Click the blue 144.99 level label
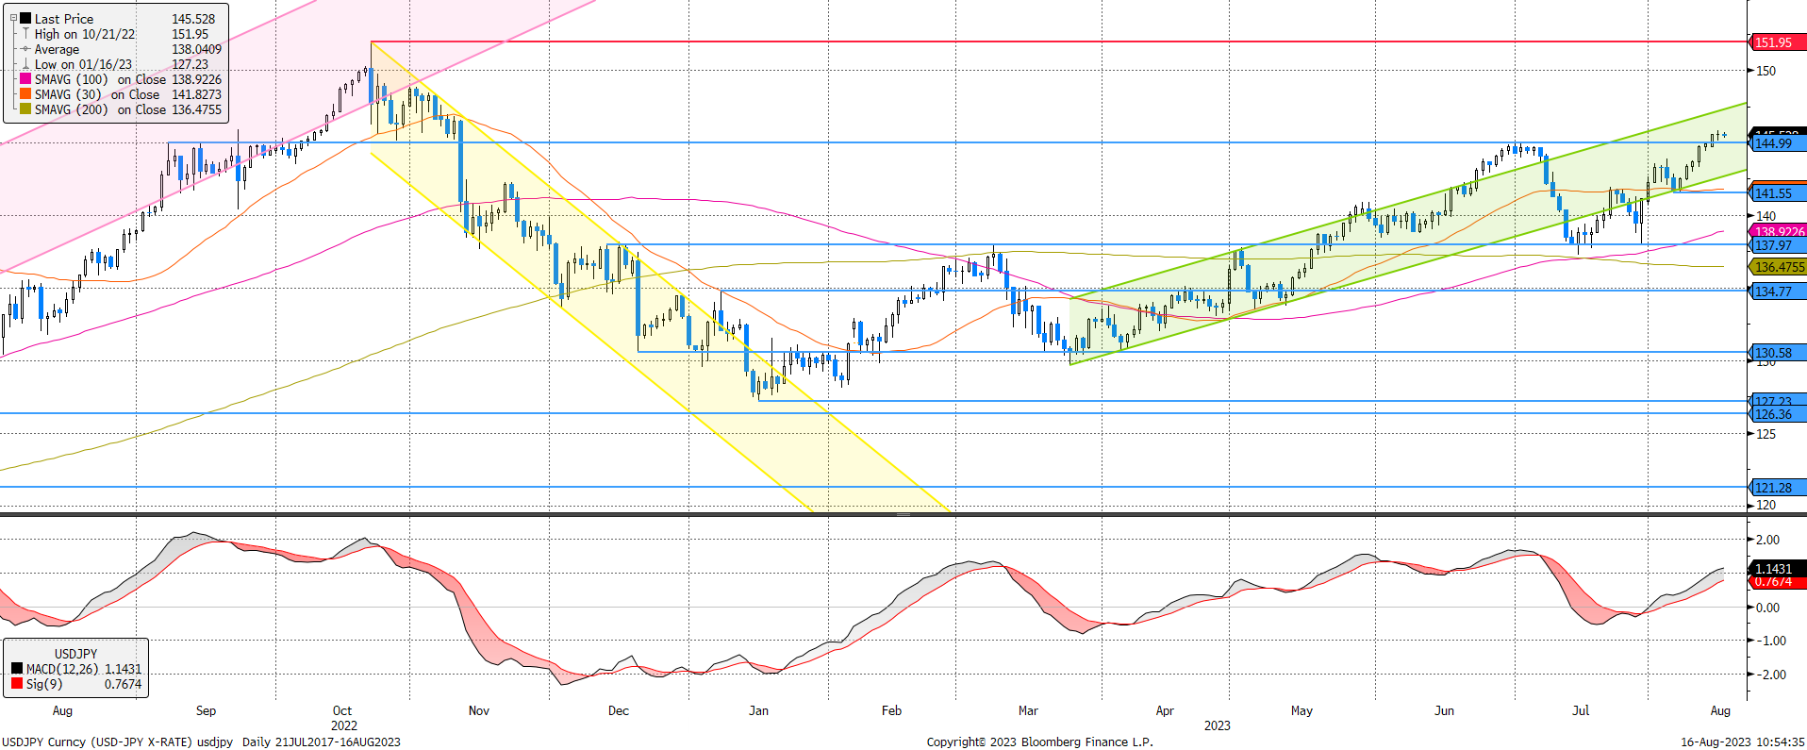This screenshot has height=750, width=1807. 1777,143
